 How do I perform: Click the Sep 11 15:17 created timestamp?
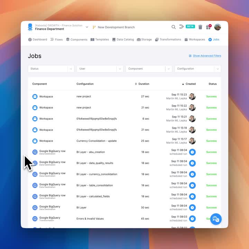coord(179,139)
